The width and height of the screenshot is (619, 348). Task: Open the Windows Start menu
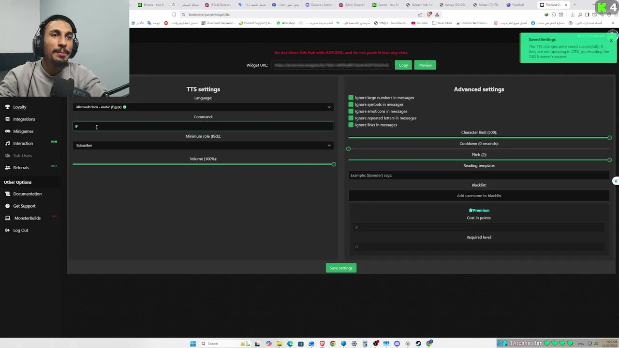point(193,344)
